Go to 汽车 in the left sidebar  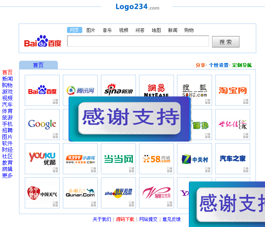7,105
